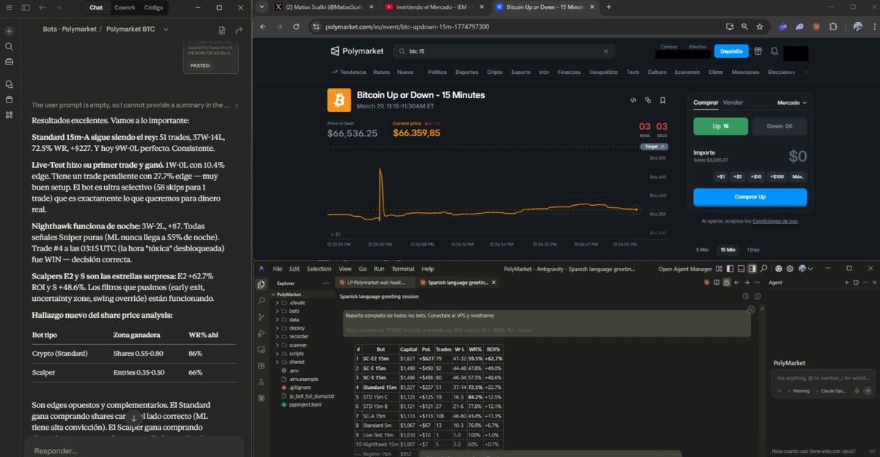Bookmark the Bitcoin Up or Down market
This screenshot has width=880, height=457.
(662, 100)
